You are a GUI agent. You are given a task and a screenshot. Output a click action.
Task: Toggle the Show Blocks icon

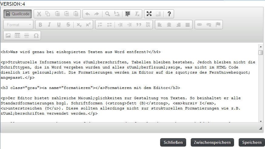158,14
